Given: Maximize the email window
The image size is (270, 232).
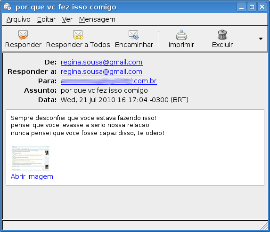Looking at the screenshot, I should click(x=252, y=7).
